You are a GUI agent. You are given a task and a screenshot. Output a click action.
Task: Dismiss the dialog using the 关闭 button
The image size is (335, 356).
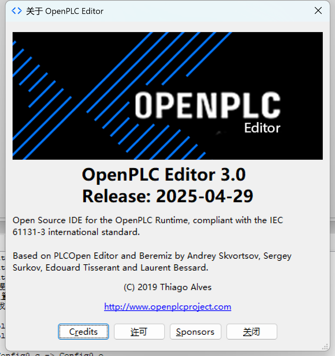click(x=252, y=332)
